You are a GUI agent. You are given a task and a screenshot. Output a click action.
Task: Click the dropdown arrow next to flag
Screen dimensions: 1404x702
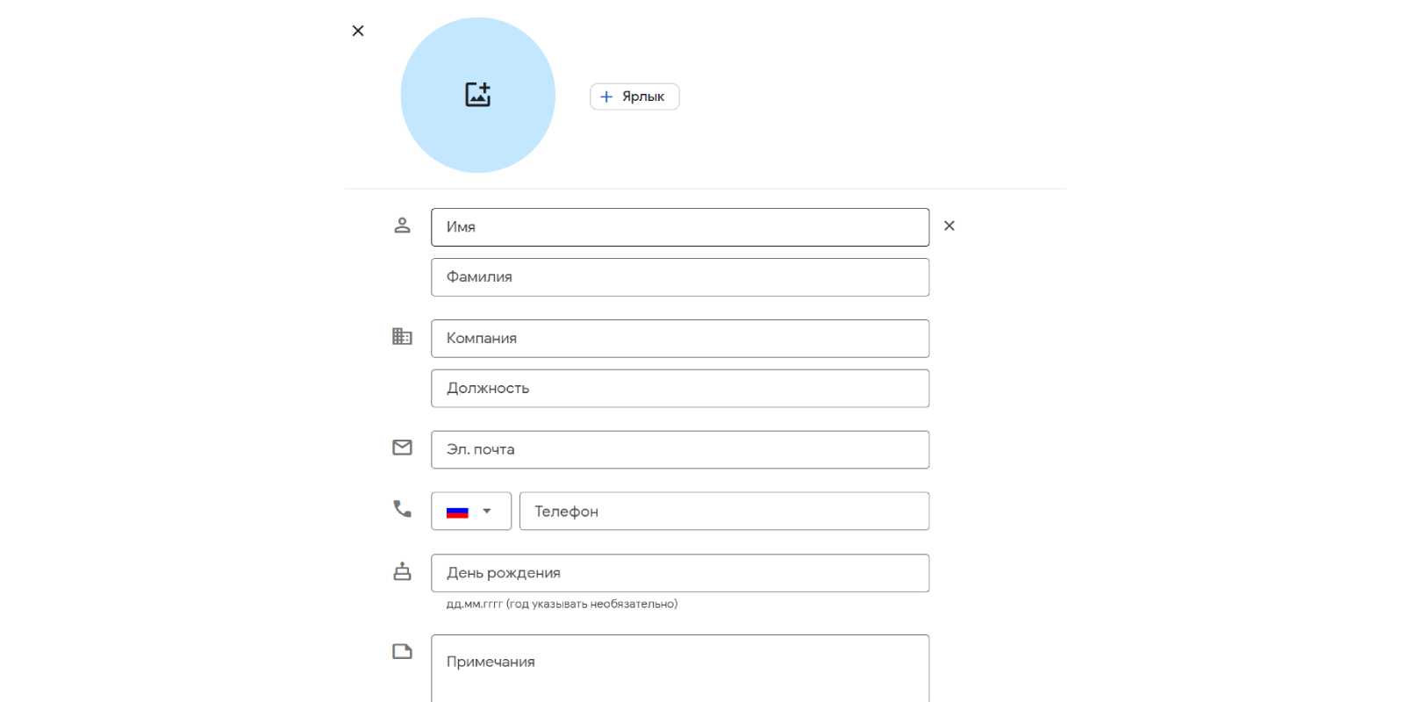coord(487,511)
